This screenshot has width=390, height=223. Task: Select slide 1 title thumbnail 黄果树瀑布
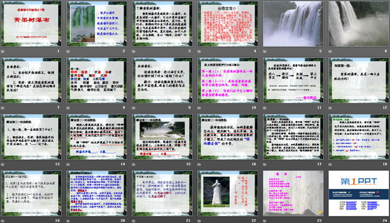coord(31,24)
